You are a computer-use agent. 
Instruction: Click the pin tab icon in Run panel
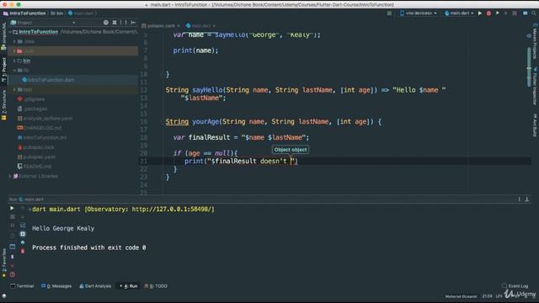coord(13,257)
